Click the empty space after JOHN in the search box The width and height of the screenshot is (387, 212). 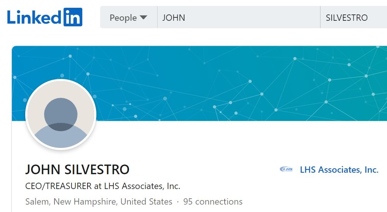(252, 17)
